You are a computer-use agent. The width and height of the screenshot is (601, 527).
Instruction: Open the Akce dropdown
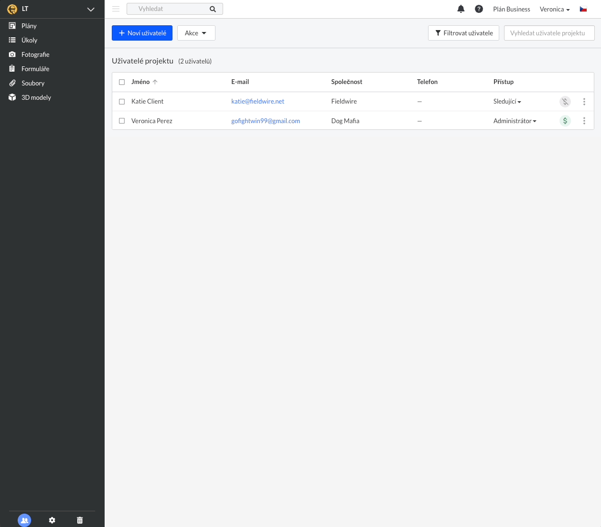pos(196,33)
